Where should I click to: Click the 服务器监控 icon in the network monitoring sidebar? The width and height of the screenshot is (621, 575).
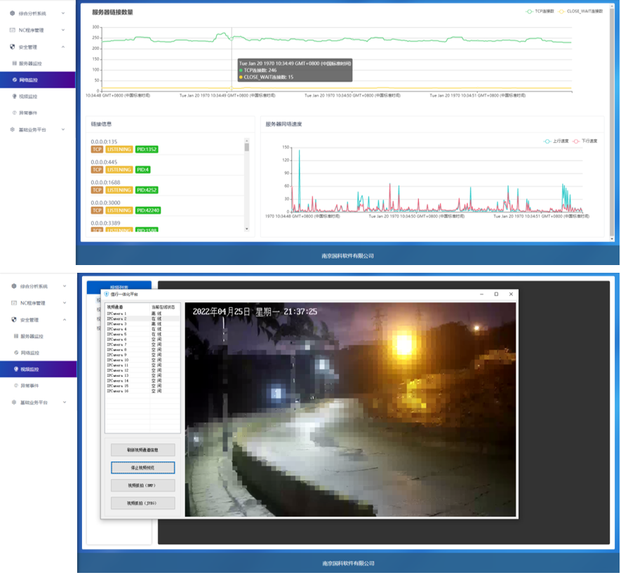[x=16, y=63]
